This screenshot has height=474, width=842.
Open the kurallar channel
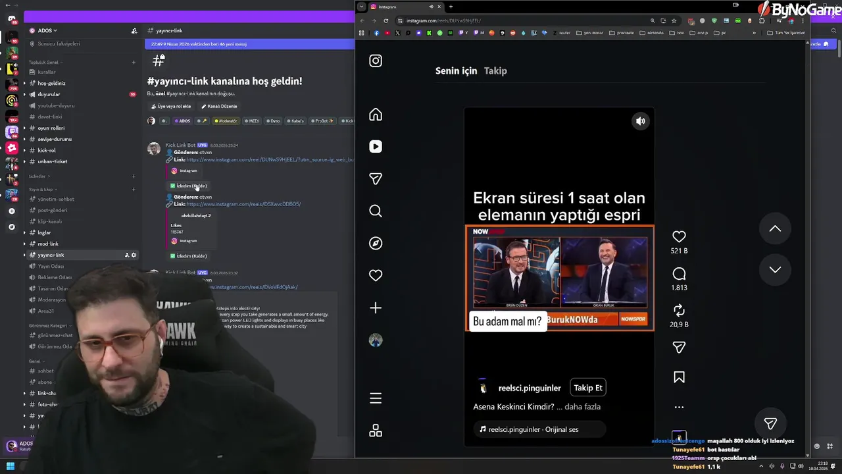(x=47, y=72)
